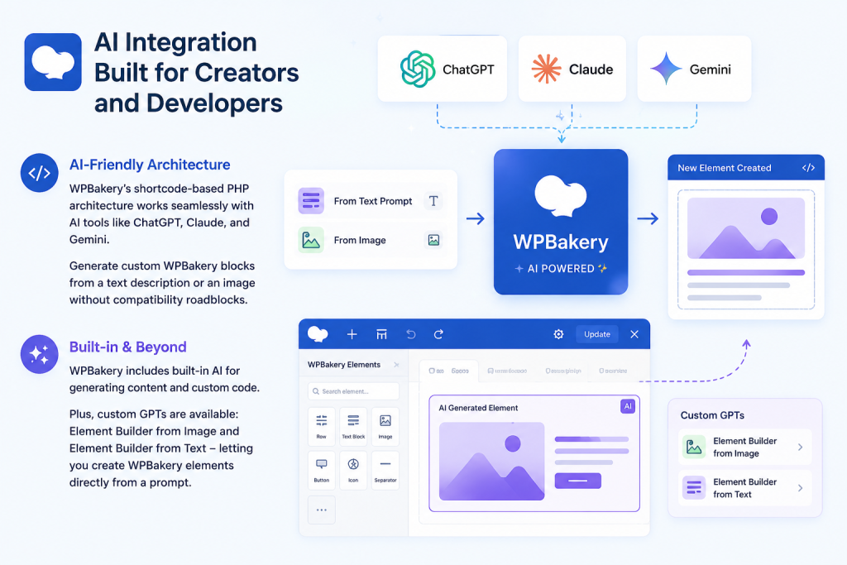This screenshot has height=565, width=847.
Task: Select the Image element
Action: coord(385,427)
